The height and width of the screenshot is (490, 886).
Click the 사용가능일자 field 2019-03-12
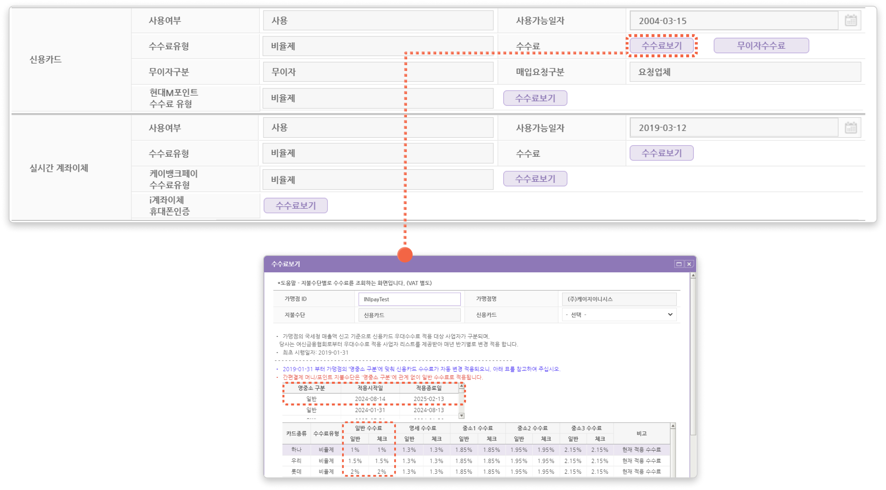click(734, 128)
